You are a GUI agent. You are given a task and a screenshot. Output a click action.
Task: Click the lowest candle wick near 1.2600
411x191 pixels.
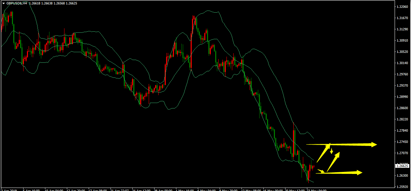click(x=308, y=181)
